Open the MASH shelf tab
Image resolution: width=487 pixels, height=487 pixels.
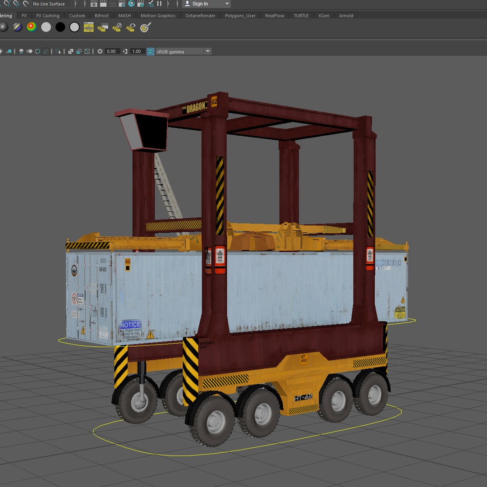(124, 15)
